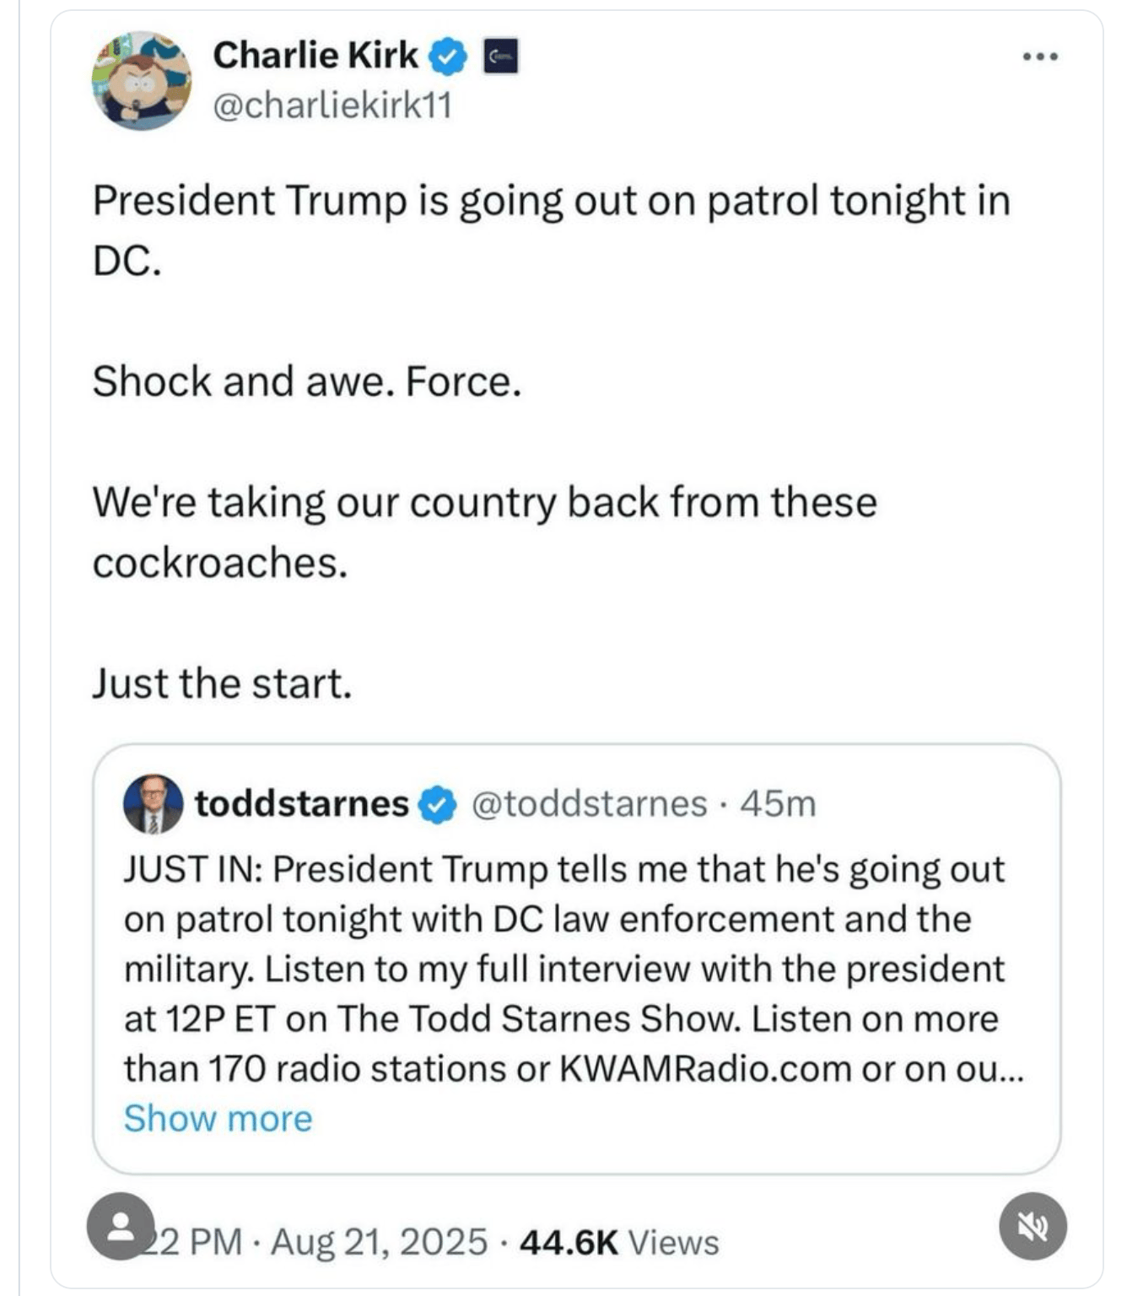Image resolution: width=1127 pixels, height=1296 pixels.
Task: Click the dark square affiliation badge
Action: click(501, 57)
